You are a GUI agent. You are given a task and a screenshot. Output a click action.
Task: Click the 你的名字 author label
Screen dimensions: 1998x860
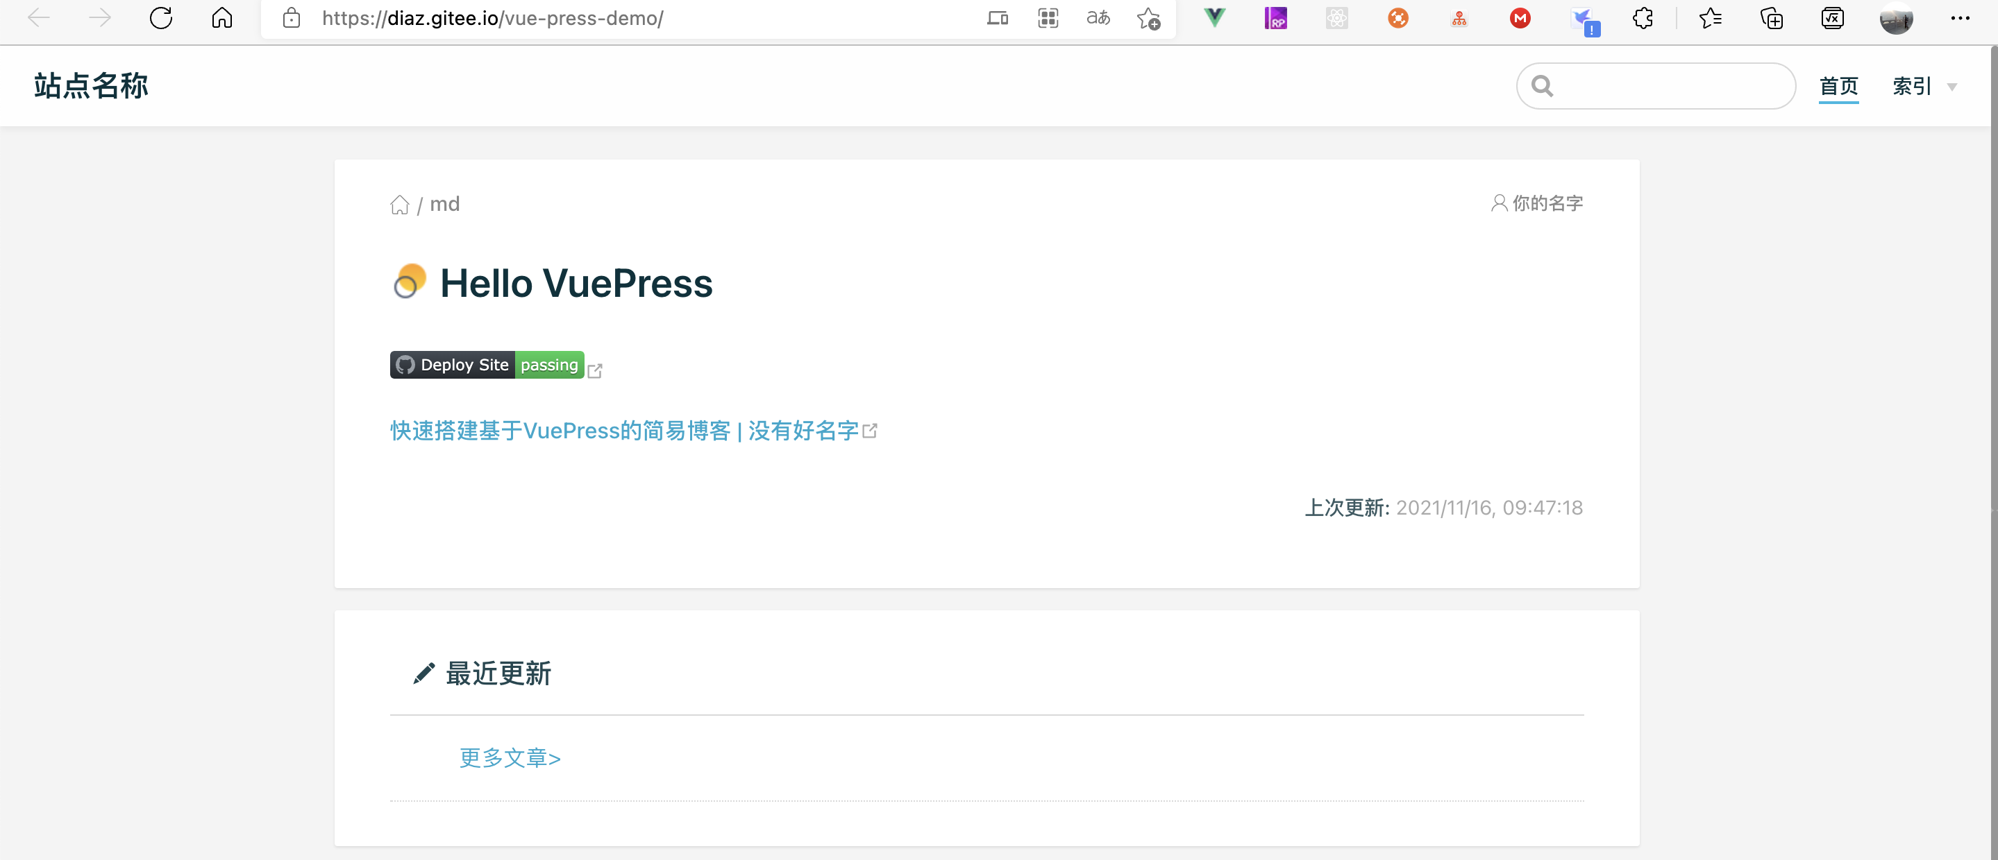click(1536, 203)
